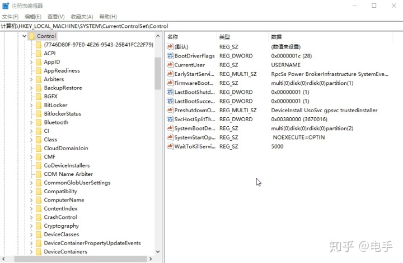Click the SvcHostSplitTh... DWORD icon
The image size is (403, 263).
click(170, 119)
